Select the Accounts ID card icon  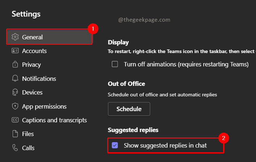pos(15,51)
